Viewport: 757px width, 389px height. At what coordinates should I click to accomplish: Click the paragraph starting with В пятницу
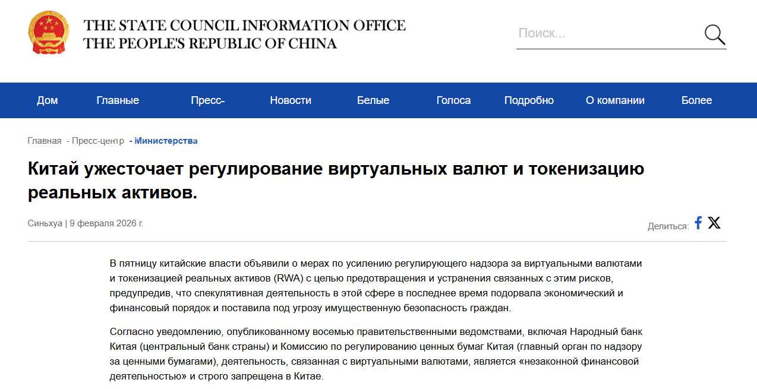click(x=377, y=286)
